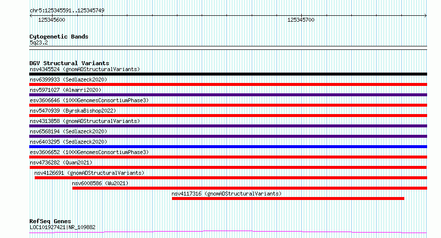Click the purple bar of nsv4313858

coord(228,126)
